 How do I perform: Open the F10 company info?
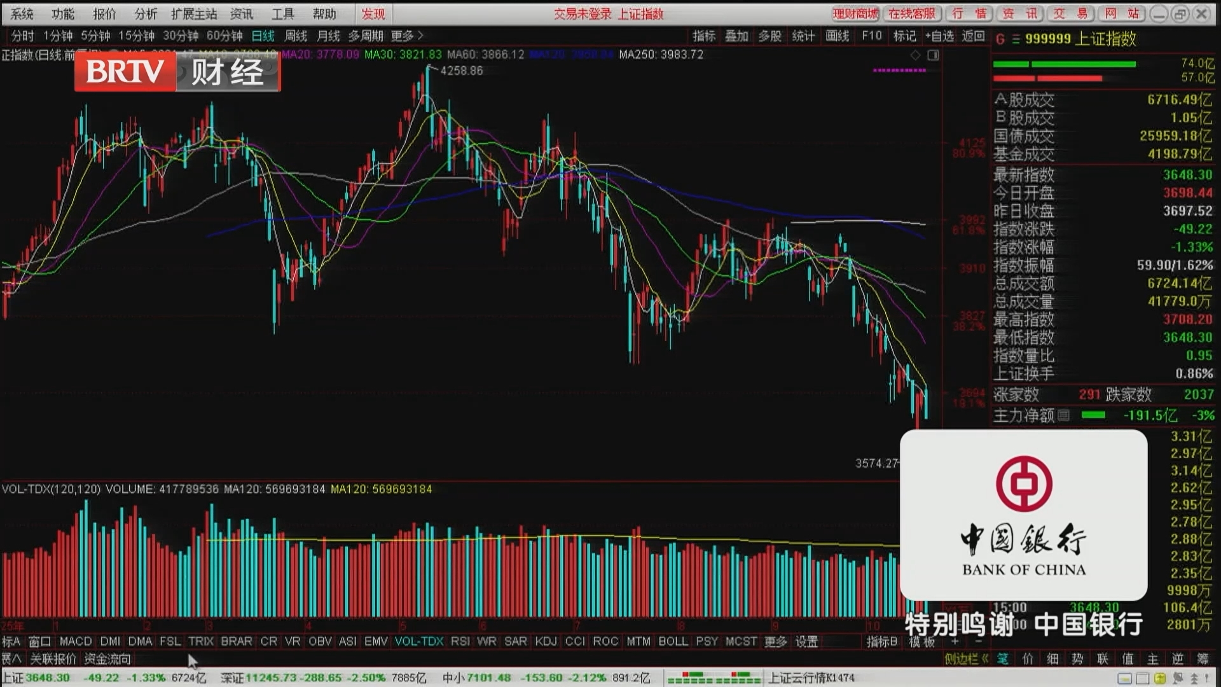click(872, 36)
